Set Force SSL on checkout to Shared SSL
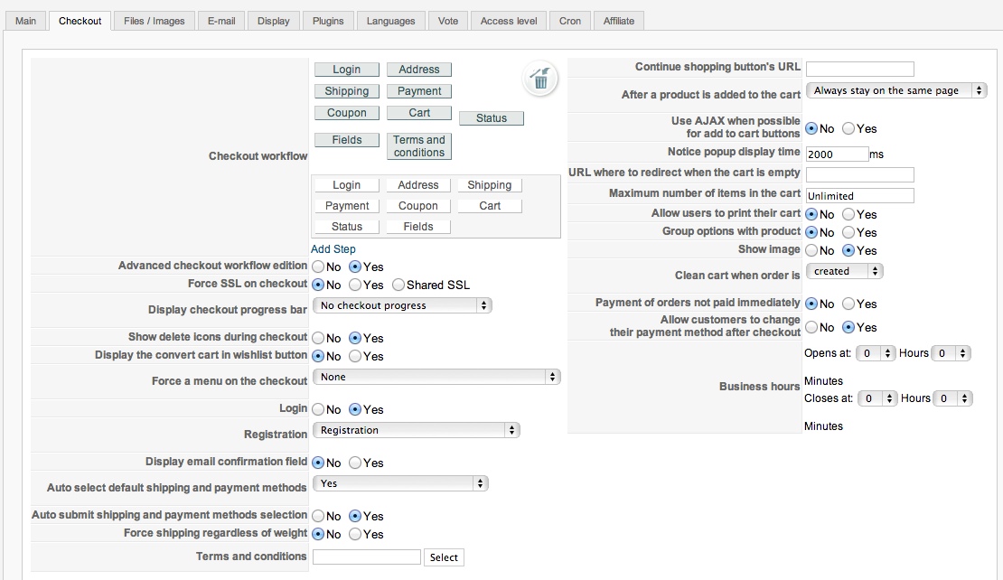 [x=398, y=285]
